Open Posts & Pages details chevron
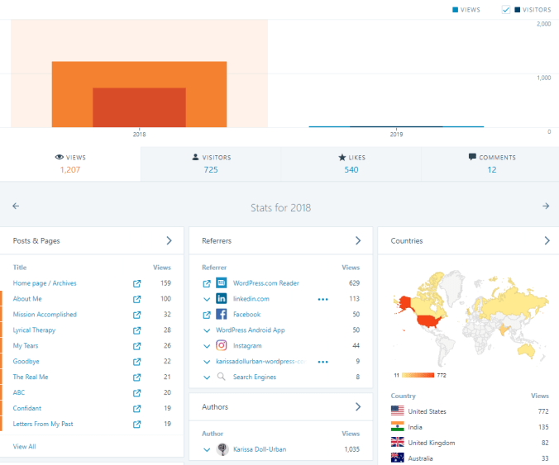 click(x=169, y=240)
